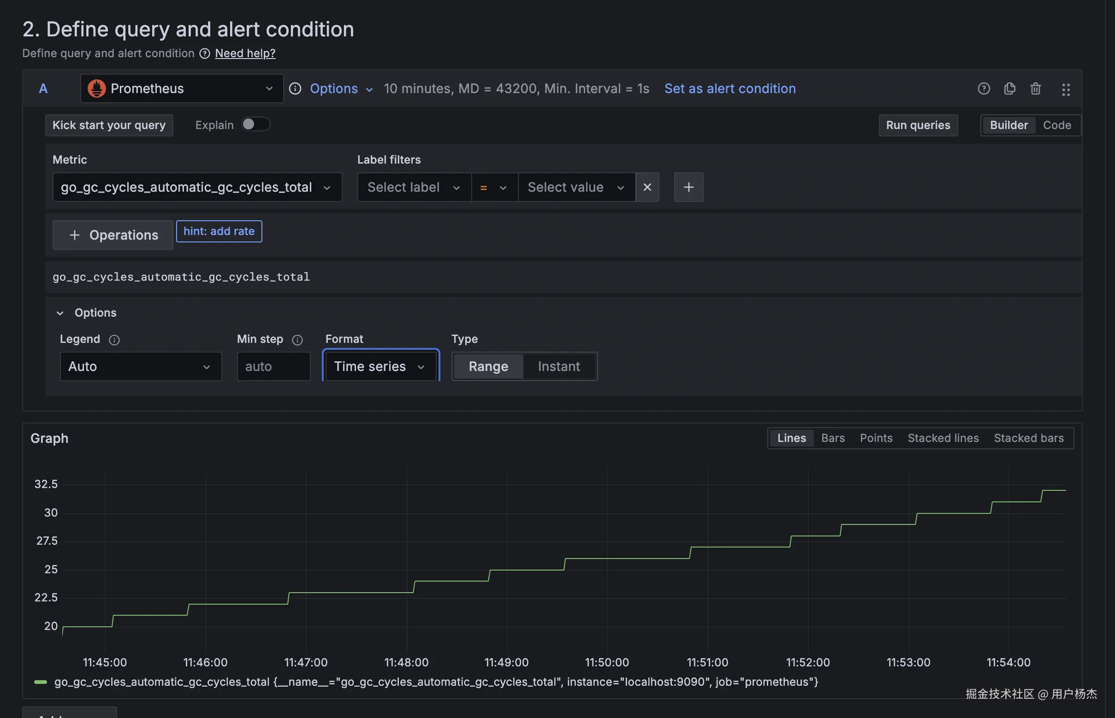Click the Run queries button

(918, 125)
